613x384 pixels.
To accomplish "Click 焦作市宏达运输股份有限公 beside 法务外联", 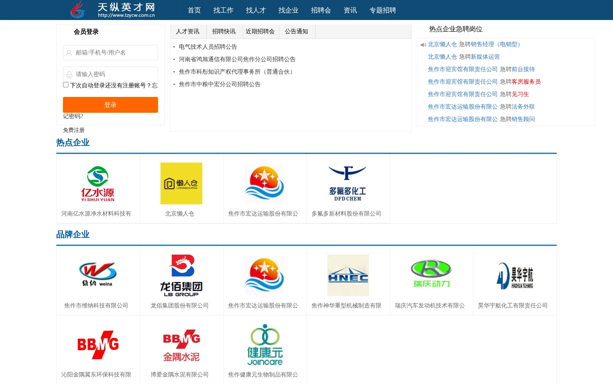I will [x=463, y=107].
